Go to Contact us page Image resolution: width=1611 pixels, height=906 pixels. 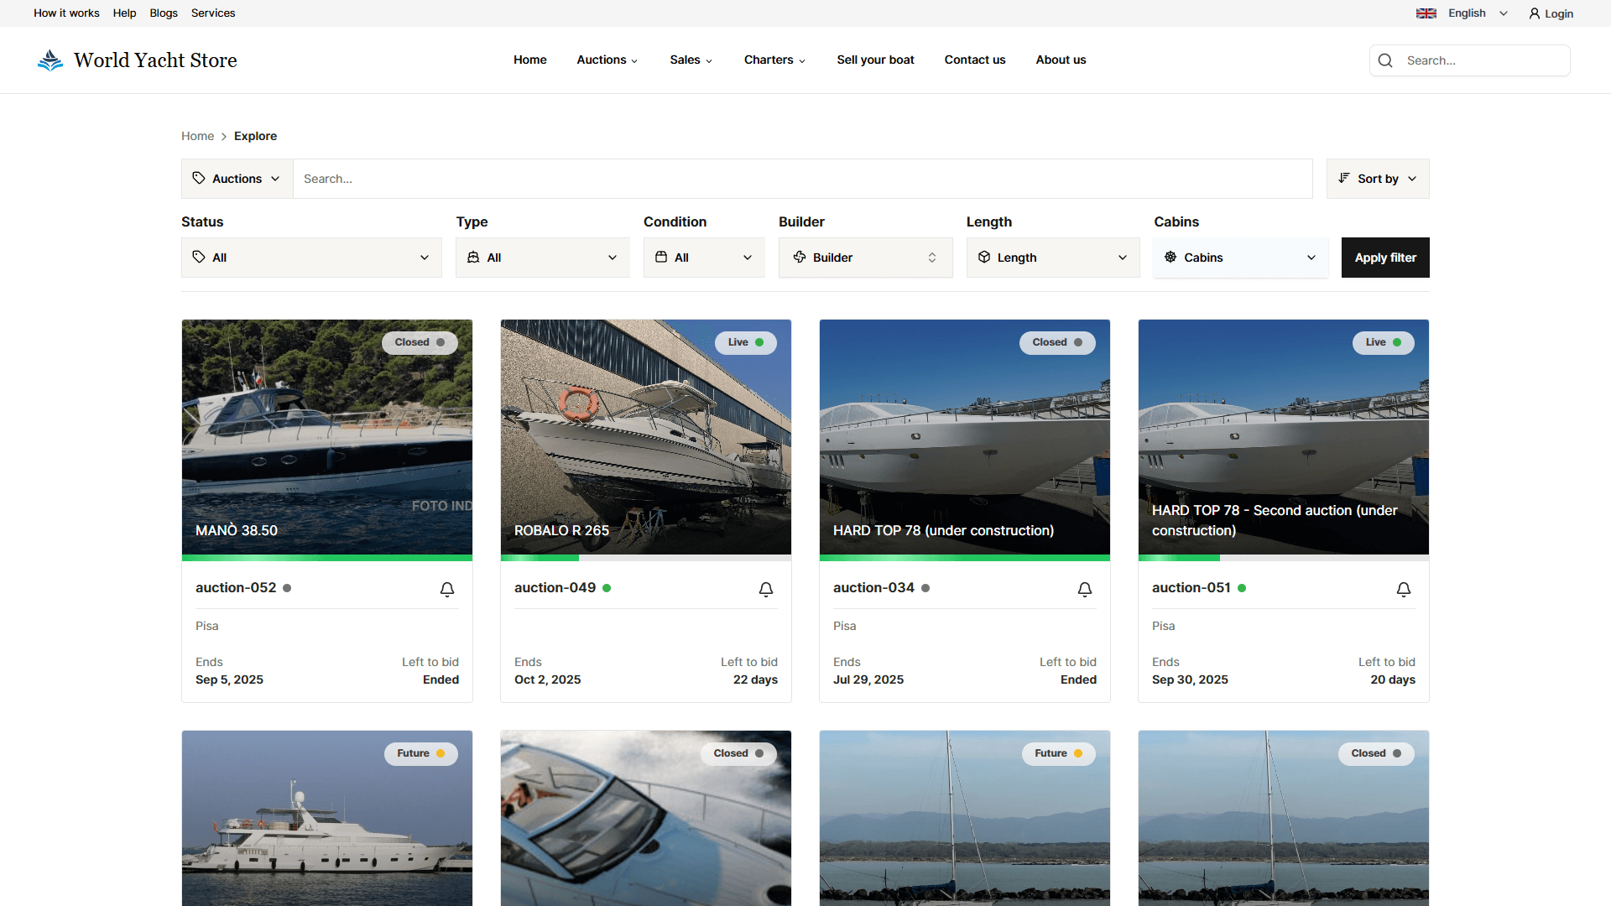(975, 60)
